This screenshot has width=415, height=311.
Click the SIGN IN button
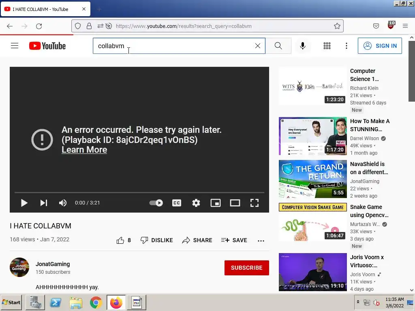coord(380,46)
